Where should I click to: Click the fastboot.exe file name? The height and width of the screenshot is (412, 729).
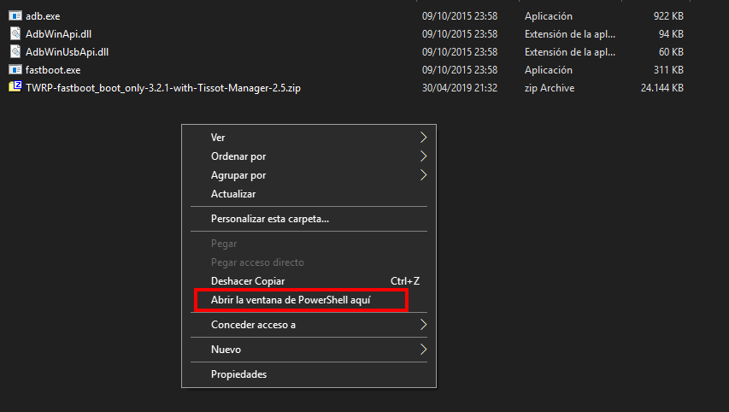tap(53, 70)
